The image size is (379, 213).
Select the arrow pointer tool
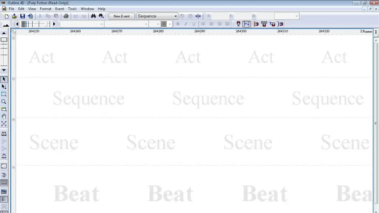[x=4, y=79]
